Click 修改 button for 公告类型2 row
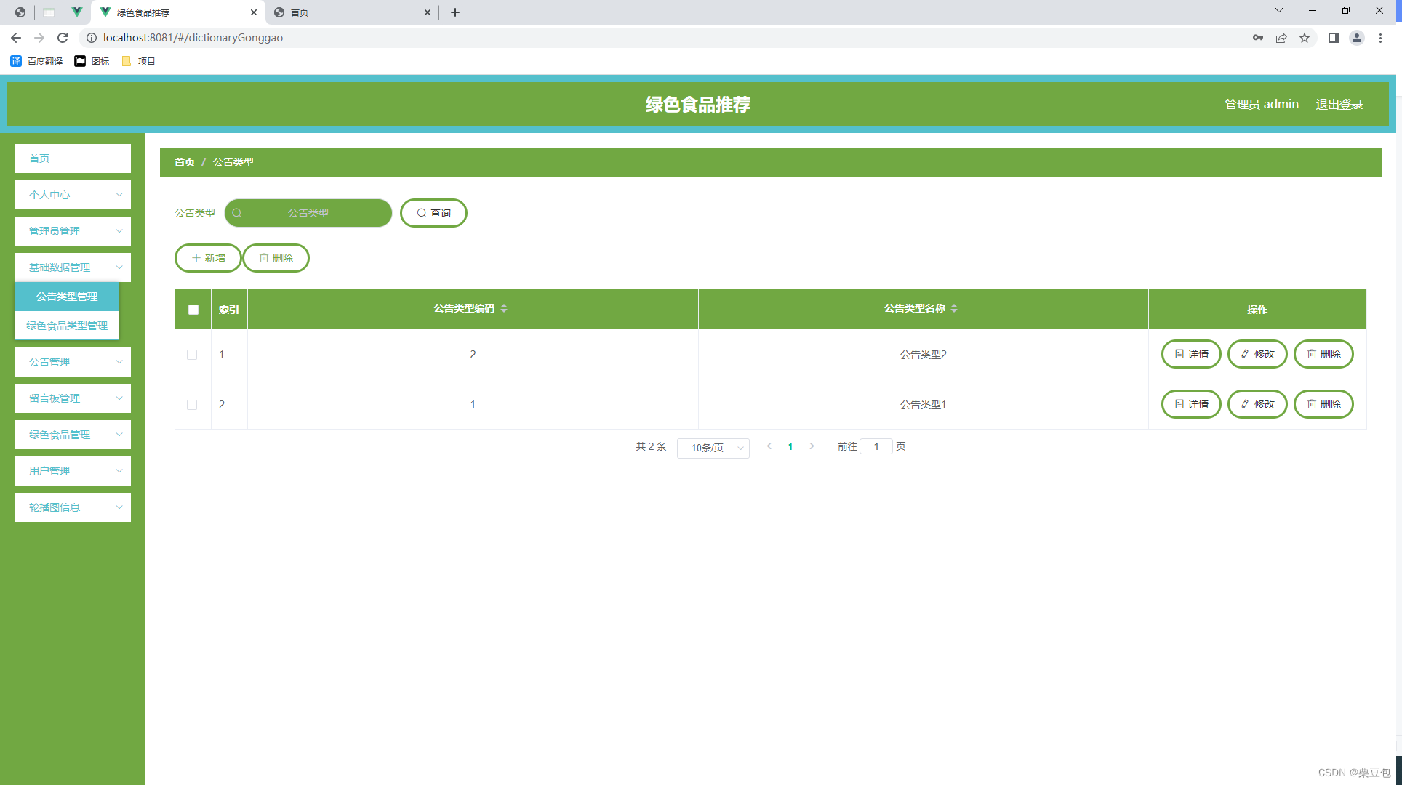The image size is (1402, 785). coord(1257,354)
